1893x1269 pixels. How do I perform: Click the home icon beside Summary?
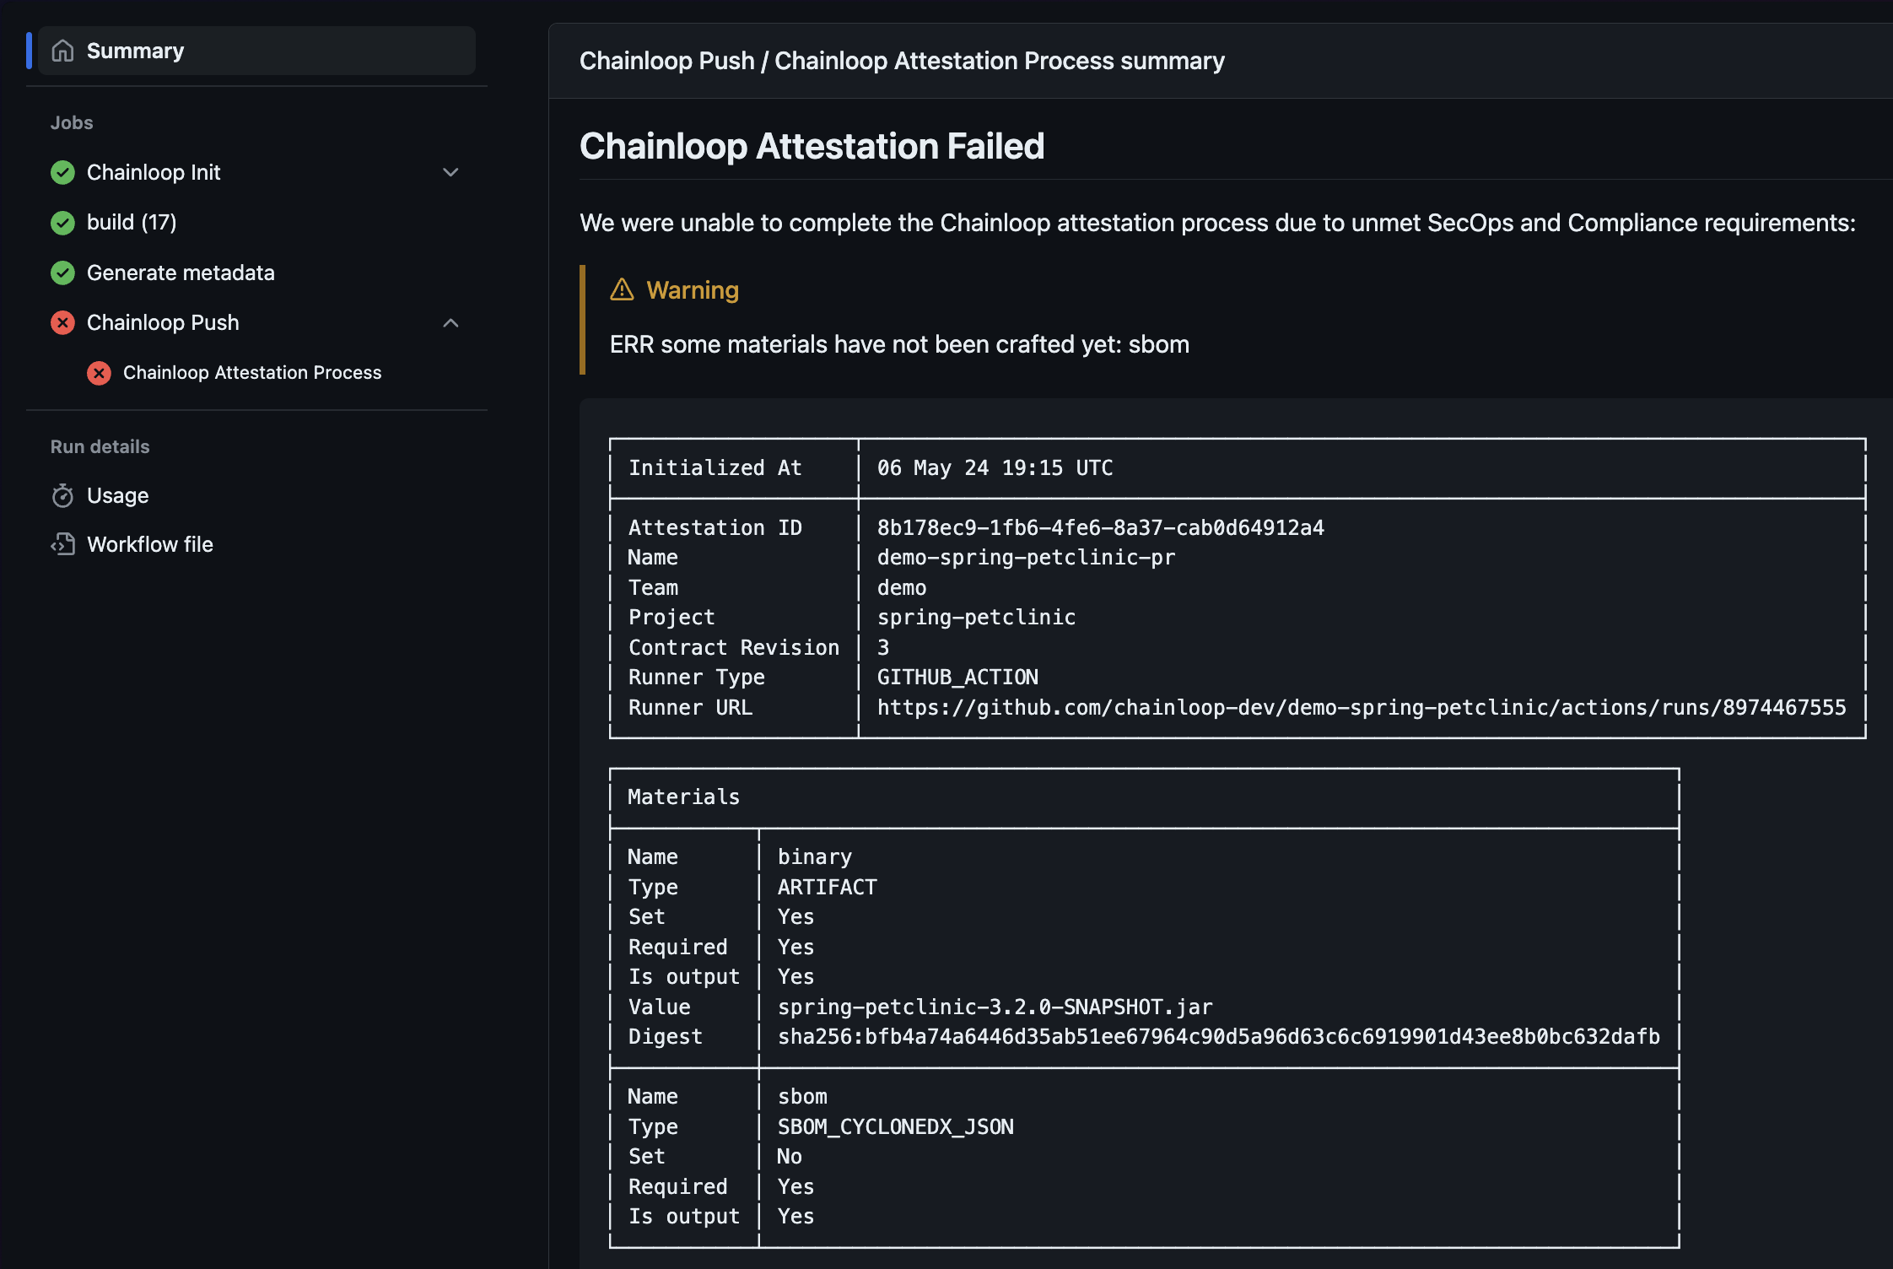tap(61, 51)
